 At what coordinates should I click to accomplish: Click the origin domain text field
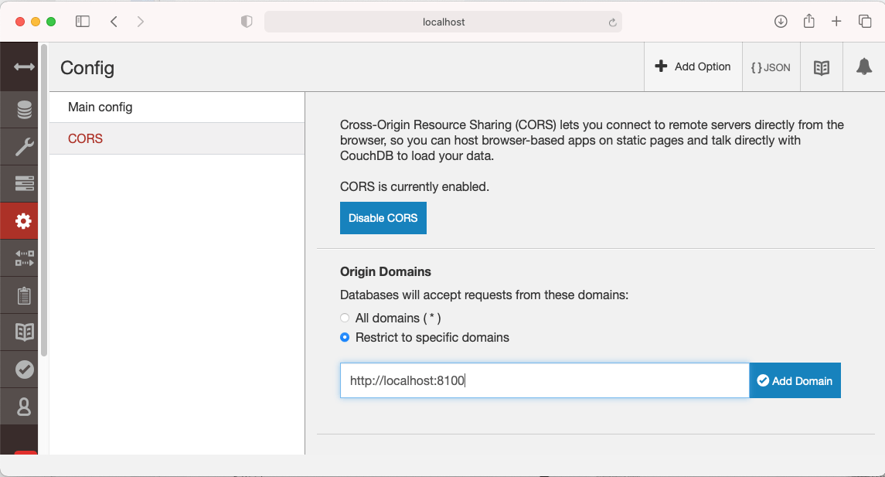pyautogui.click(x=544, y=380)
